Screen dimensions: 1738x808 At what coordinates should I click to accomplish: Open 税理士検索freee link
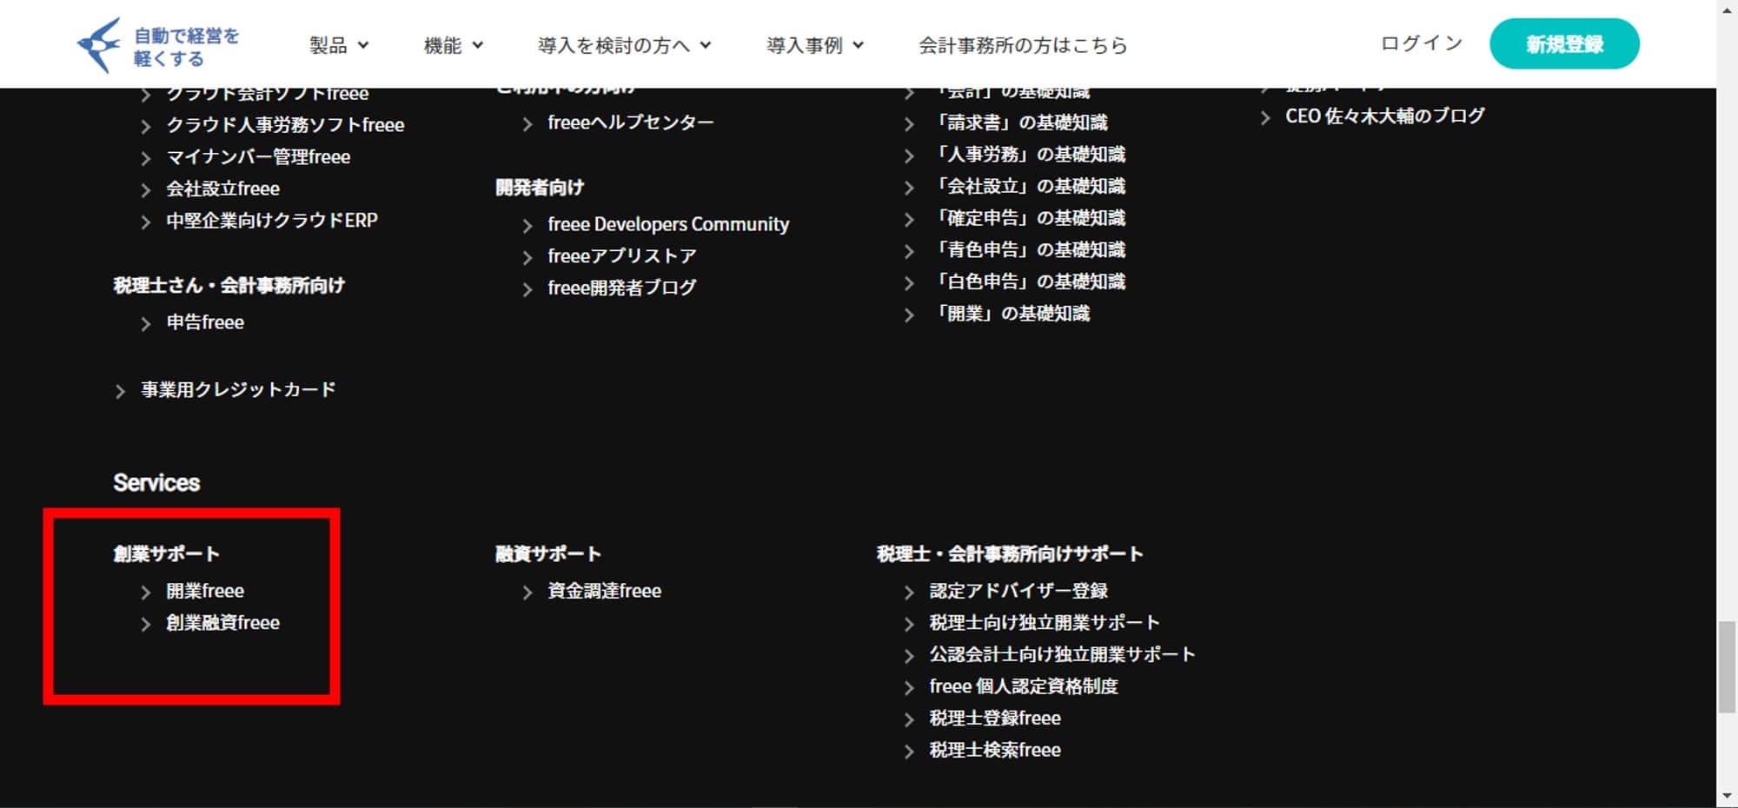point(995,750)
